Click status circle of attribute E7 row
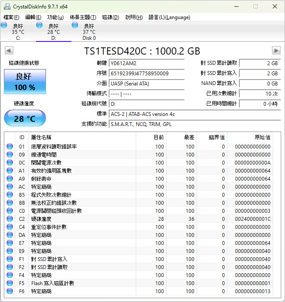285x302 pixels. click(x=10, y=243)
